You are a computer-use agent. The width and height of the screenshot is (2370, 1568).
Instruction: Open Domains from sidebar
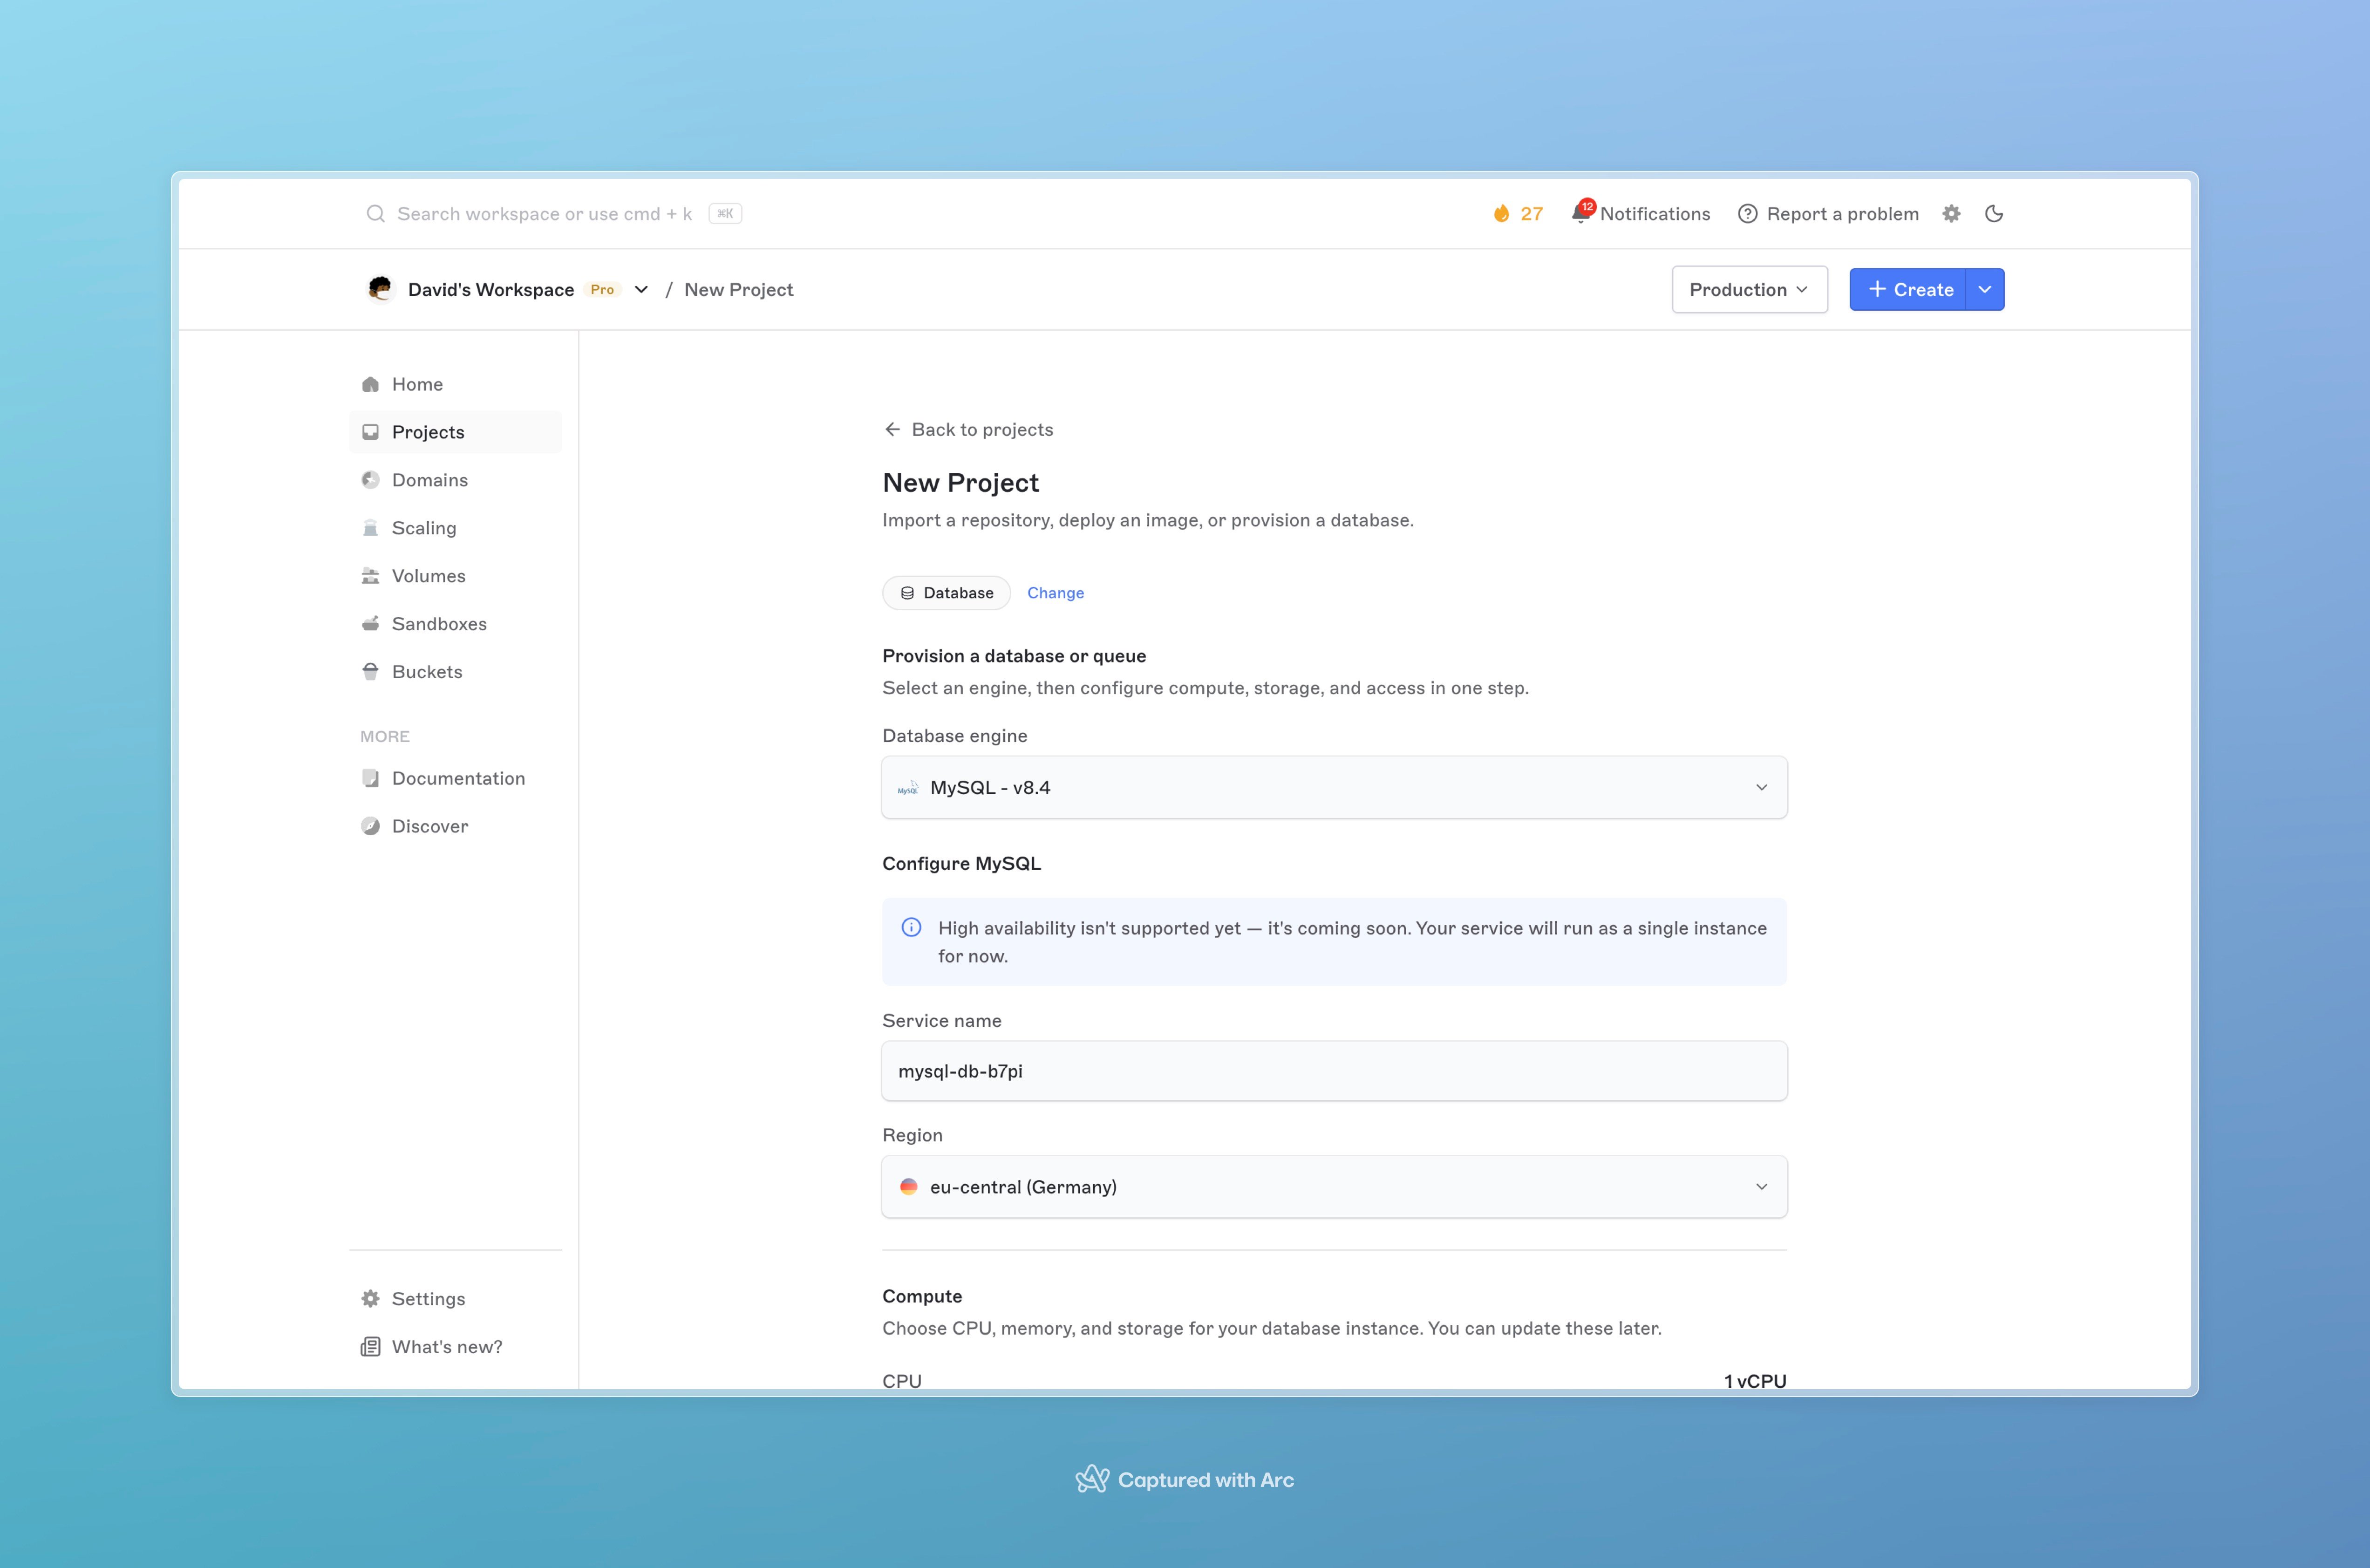point(455,480)
